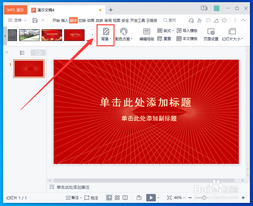The height and width of the screenshot is (206, 253).
Task: Start slideshow with play button
Action: point(151,198)
